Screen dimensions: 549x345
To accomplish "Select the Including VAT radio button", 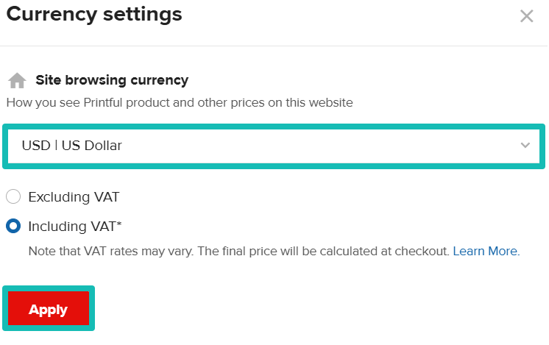I will click(x=13, y=226).
